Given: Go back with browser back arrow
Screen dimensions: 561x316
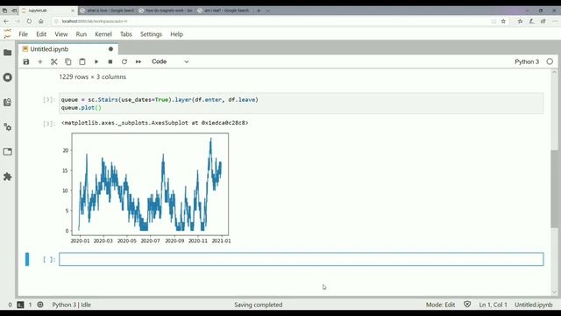Looking at the screenshot, I should click(x=6, y=21).
